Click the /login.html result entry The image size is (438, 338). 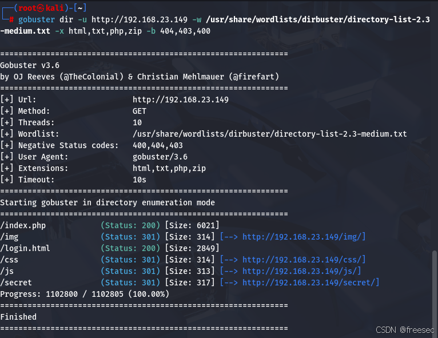(25, 248)
